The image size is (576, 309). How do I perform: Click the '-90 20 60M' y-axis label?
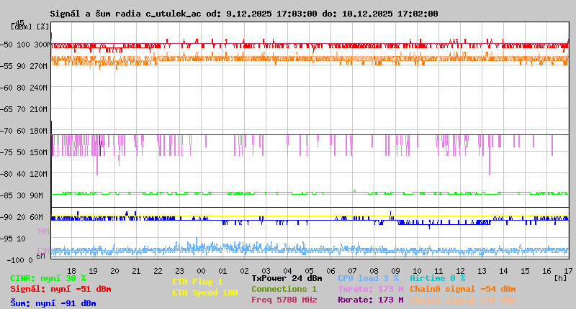click(x=22, y=217)
